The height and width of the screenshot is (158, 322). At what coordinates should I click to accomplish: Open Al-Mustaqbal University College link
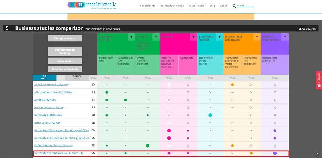[53, 92]
